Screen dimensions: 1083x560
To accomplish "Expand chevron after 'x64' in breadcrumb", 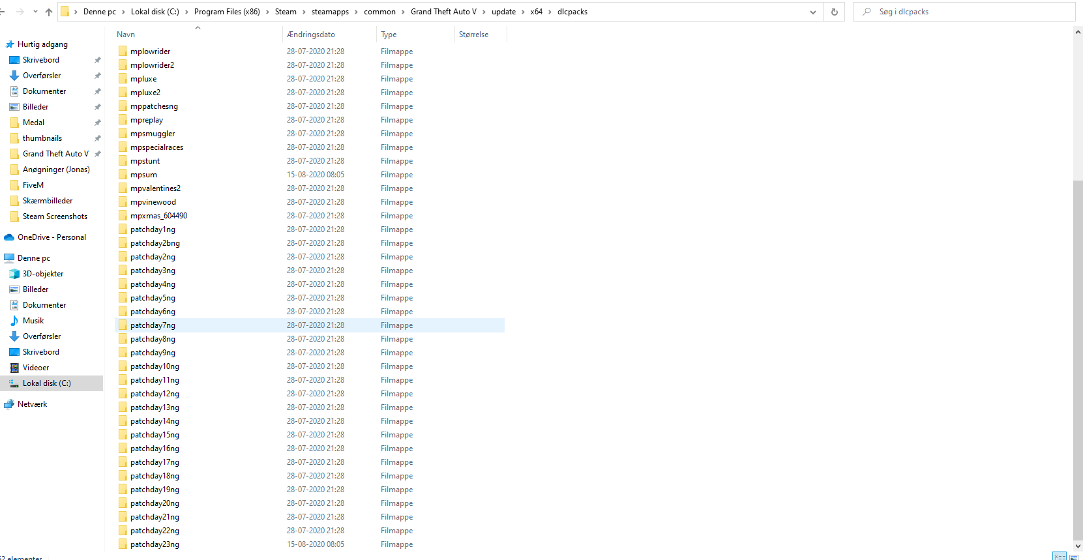I will click(550, 12).
